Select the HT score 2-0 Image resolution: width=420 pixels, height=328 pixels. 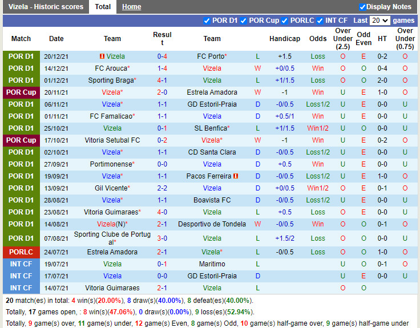coord(382,80)
